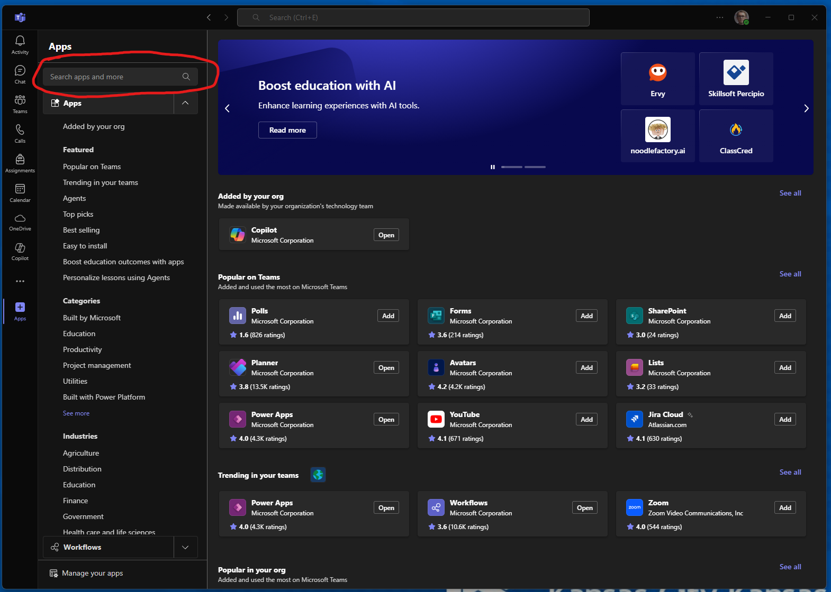Open Chat in the left rail

20,75
